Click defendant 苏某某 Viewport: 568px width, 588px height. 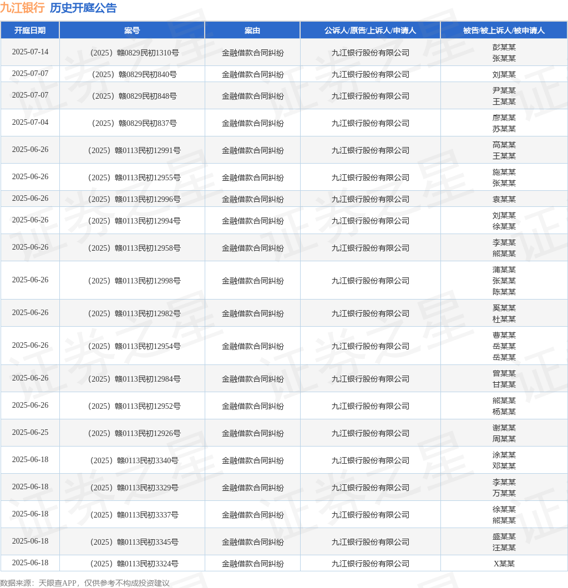[504, 129]
